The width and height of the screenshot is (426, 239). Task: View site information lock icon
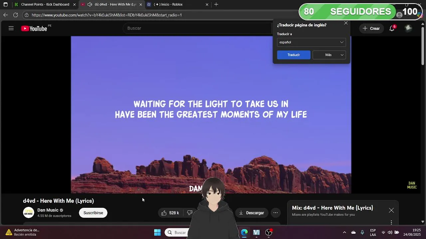[26, 15]
